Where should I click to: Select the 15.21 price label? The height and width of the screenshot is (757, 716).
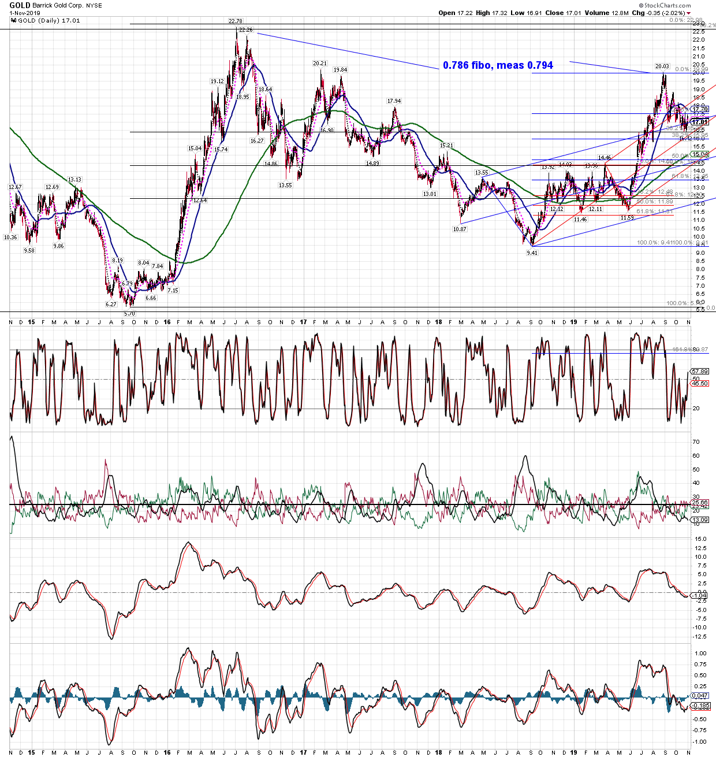click(x=447, y=146)
